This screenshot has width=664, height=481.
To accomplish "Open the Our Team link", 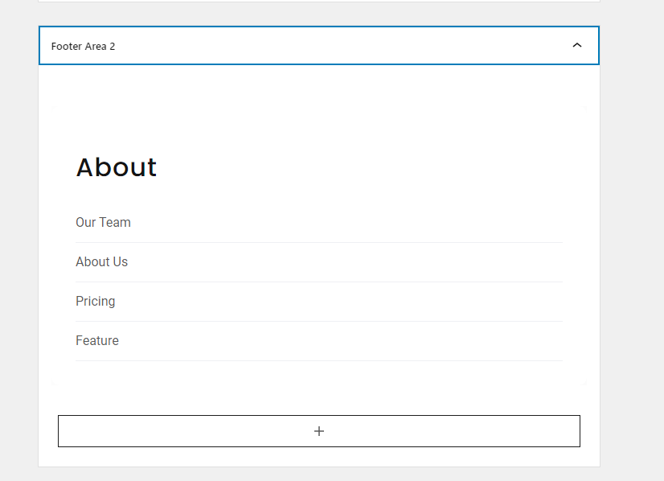I will point(103,223).
